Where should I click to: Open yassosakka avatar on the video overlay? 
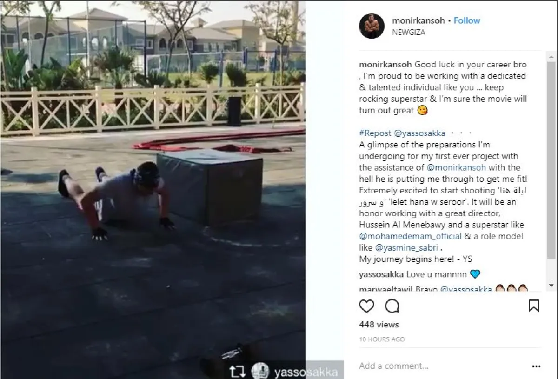[x=260, y=372]
